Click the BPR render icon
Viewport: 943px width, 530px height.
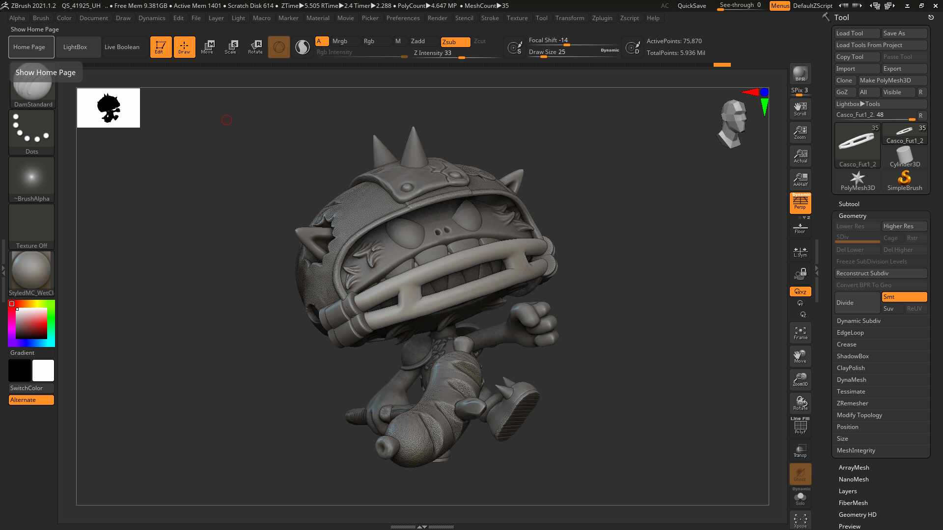click(800, 74)
